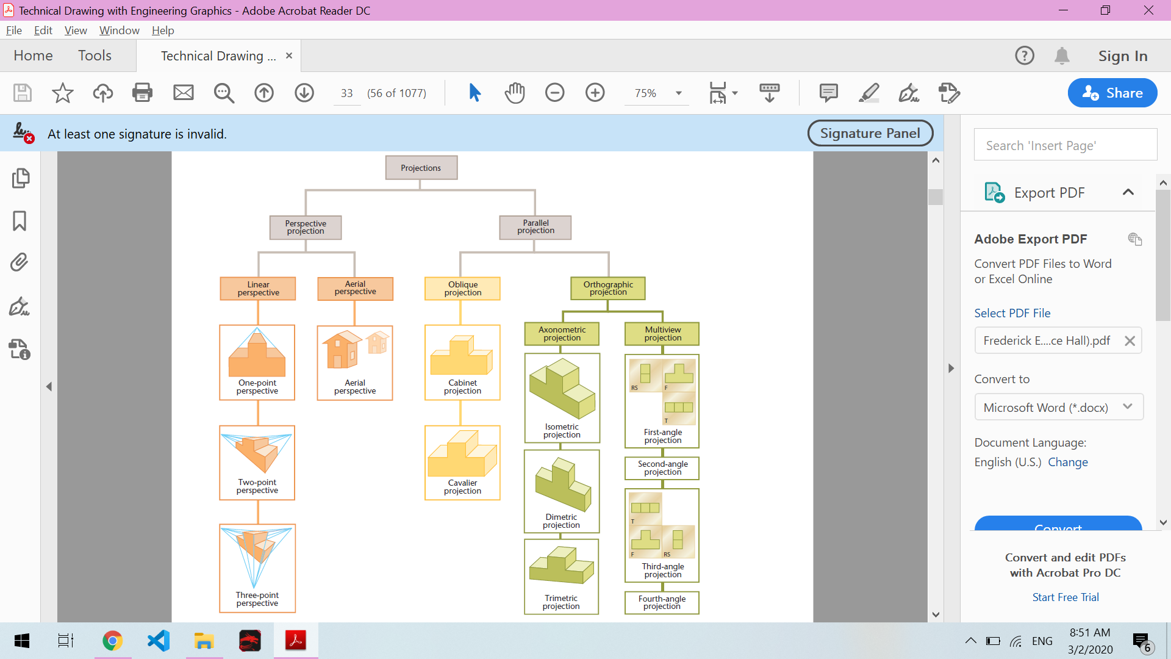Add a sticky note comment

coord(828,93)
